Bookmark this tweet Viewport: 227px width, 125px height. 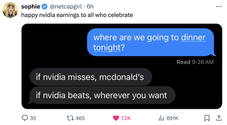click(207, 118)
